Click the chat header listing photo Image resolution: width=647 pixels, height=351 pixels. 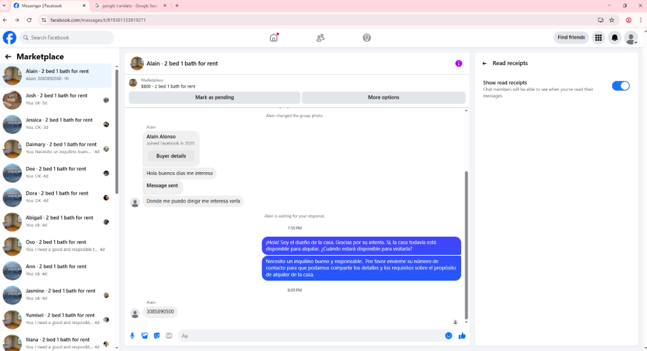coord(137,64)
